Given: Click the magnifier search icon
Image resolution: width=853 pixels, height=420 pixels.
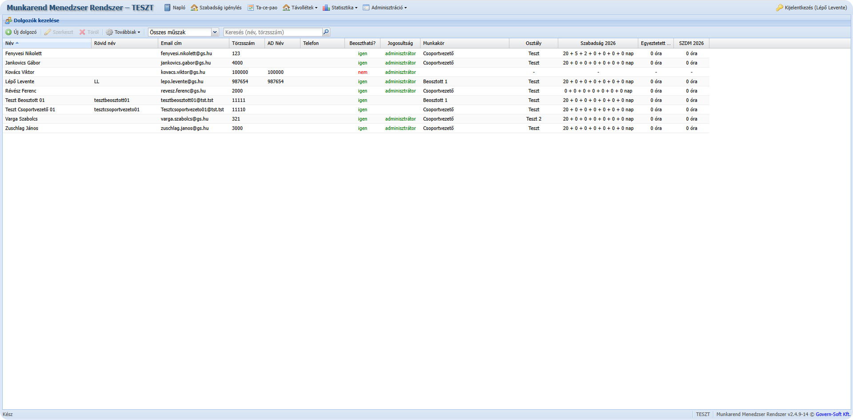Looking at the screenshot, I should pos(326,32).
